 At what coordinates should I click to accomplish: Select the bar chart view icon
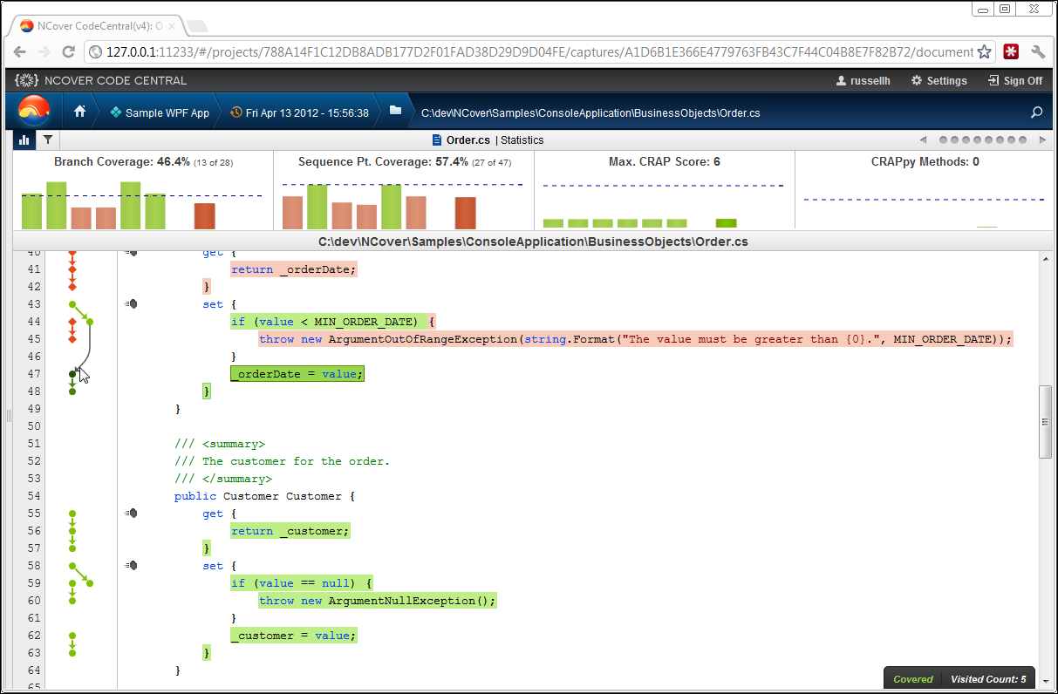pos(24,139)
